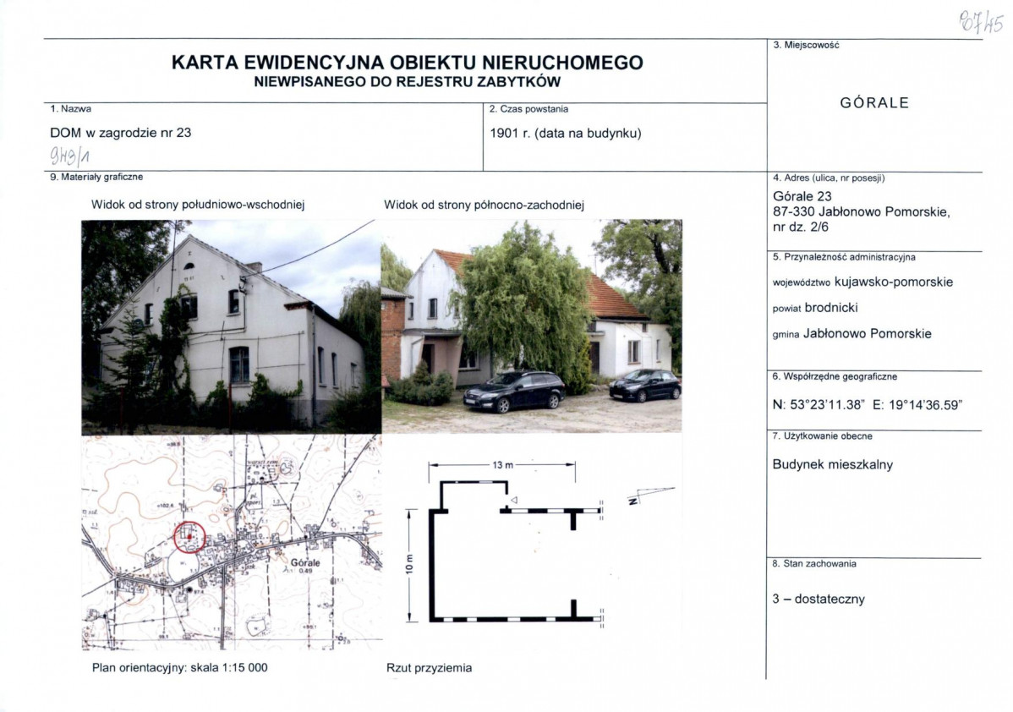Click the field label '2. Czas powstania'

528,109
